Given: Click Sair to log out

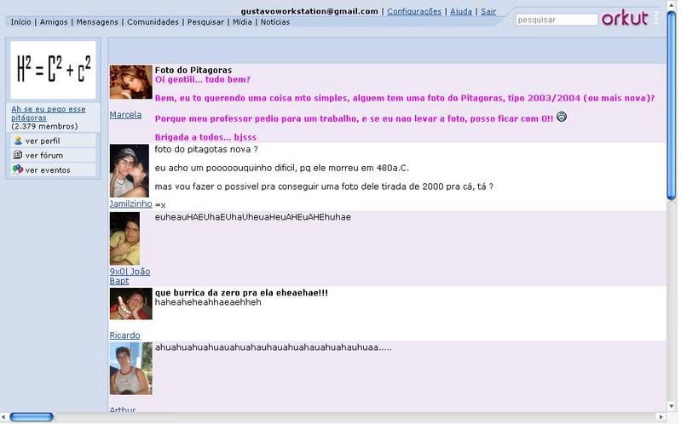Looking at the screenshot, I should [x=488, y=12].
